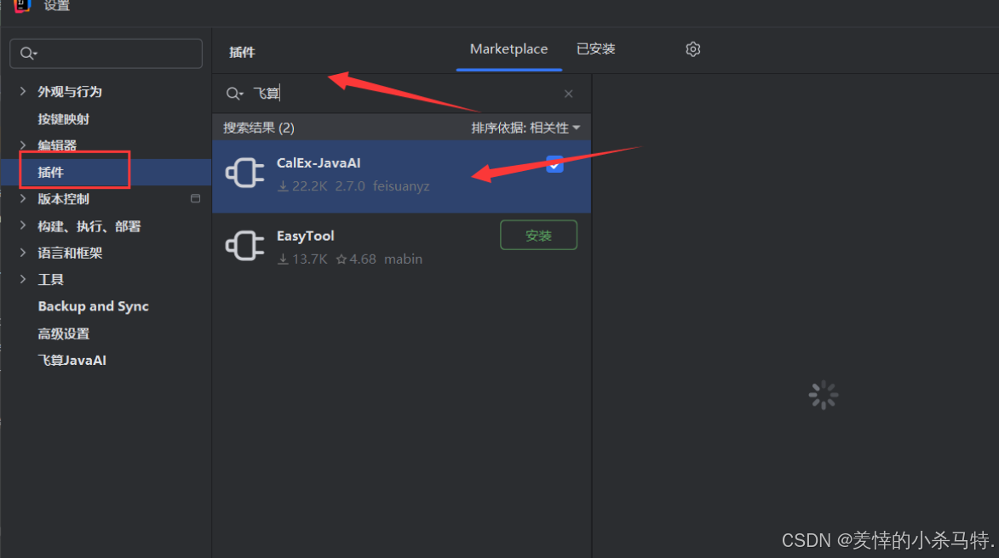This screenshot has width=999, height=558.
Task: Click the settings search magnifier icon
Action: 28,54
